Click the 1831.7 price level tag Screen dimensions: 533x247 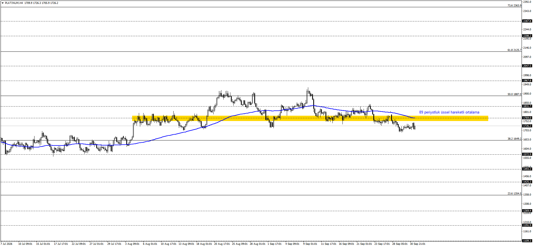(527, 106)
